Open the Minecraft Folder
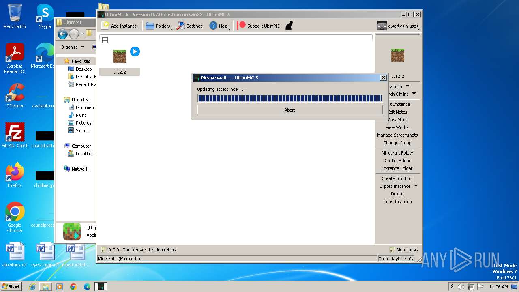This screenshot has height=292, width=519. [x=397, y=153]
